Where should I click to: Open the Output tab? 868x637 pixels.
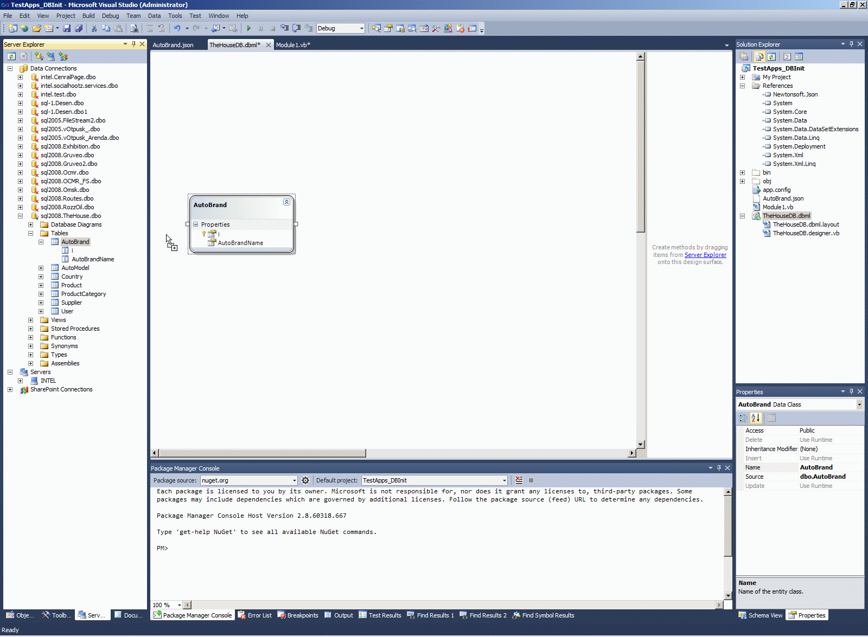[339, 615]
